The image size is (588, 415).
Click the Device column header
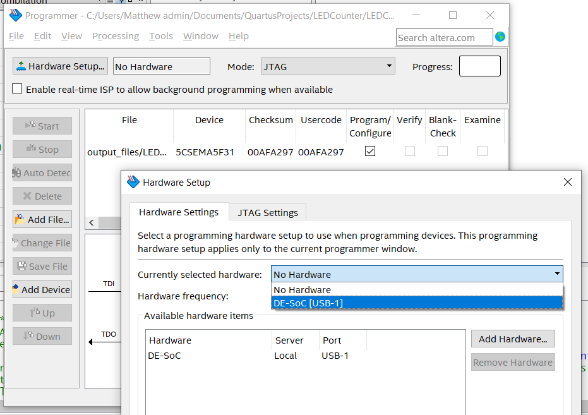point(209,120)
